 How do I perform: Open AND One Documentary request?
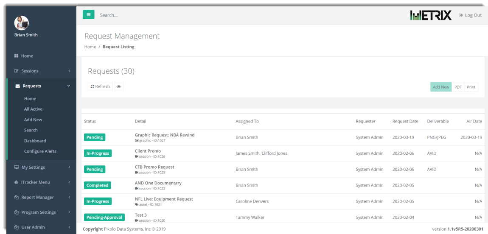158,183
